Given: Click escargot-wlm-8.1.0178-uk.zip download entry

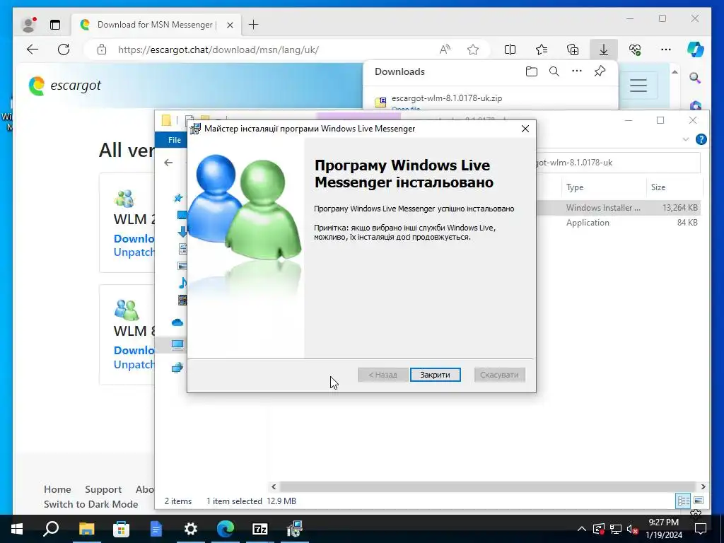Looking at the screenshot, I should click(x=447, y=98).
